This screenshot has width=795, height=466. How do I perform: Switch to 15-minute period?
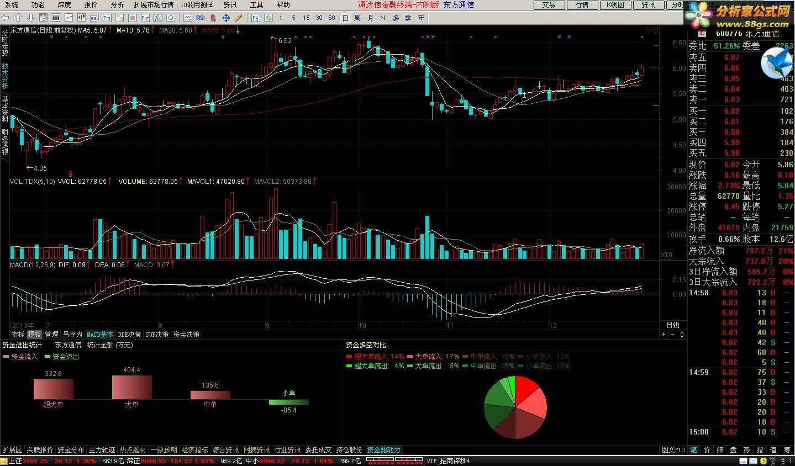pos(306,18)
